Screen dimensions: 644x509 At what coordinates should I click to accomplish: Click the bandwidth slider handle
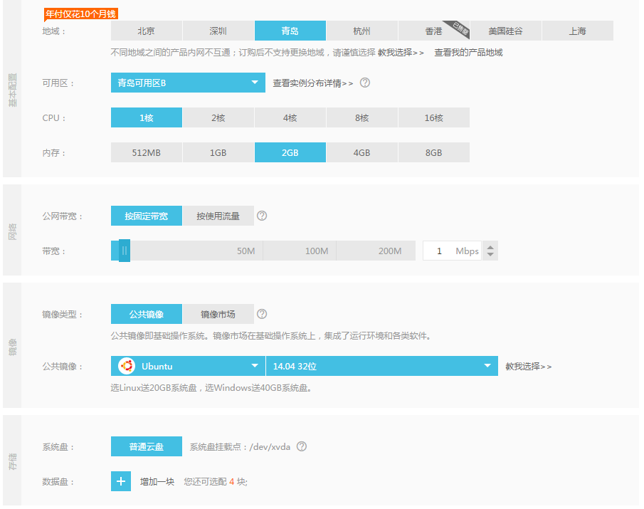click(125, 251)
